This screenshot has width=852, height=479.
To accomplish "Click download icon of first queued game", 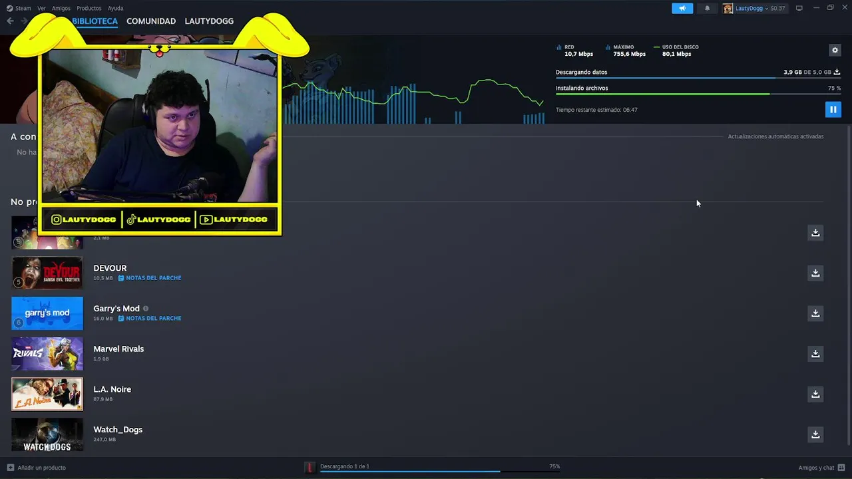I will [815, 232].
